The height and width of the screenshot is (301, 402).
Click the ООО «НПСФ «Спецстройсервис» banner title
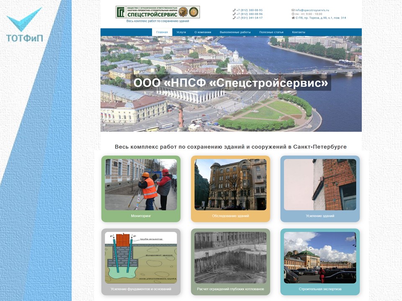pyautogui.click(x=231, y=83)
